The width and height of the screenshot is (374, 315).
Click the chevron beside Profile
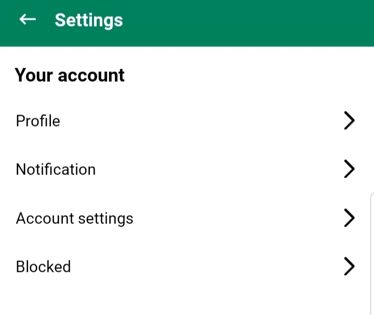349,121
